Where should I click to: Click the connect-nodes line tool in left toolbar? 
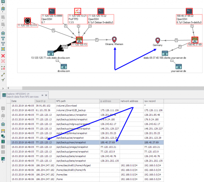coord(3,74)
